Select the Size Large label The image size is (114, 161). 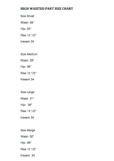point(27,92)
